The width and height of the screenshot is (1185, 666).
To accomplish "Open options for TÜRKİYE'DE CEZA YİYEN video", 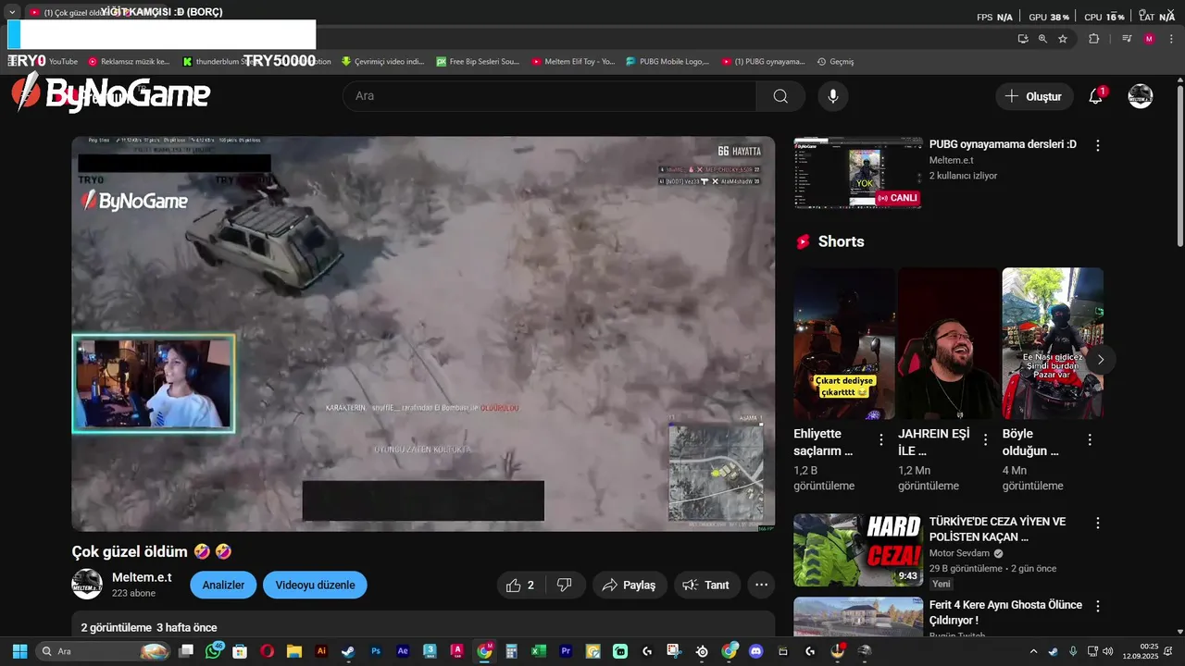I will click(x=1098, y=523).
